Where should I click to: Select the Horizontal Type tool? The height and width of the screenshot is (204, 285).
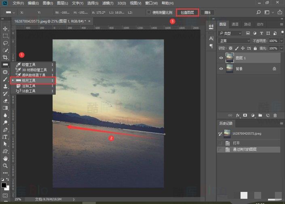[6, 137]
